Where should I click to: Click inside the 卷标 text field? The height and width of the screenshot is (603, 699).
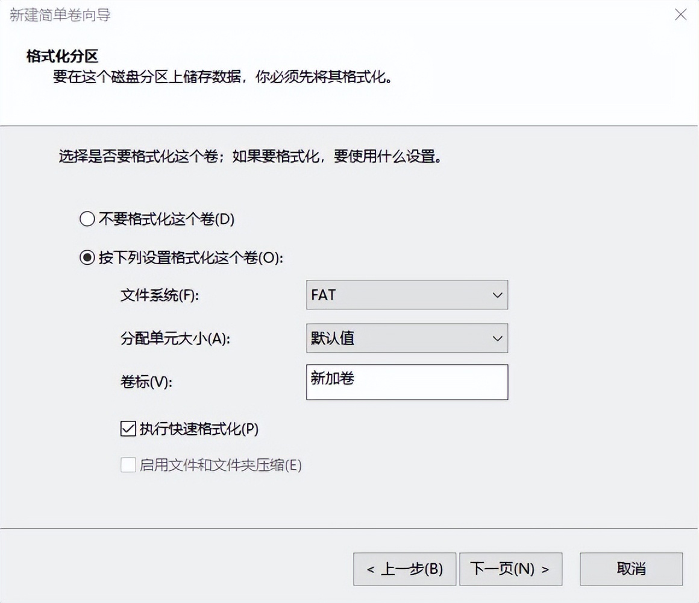tap(407, 382)
